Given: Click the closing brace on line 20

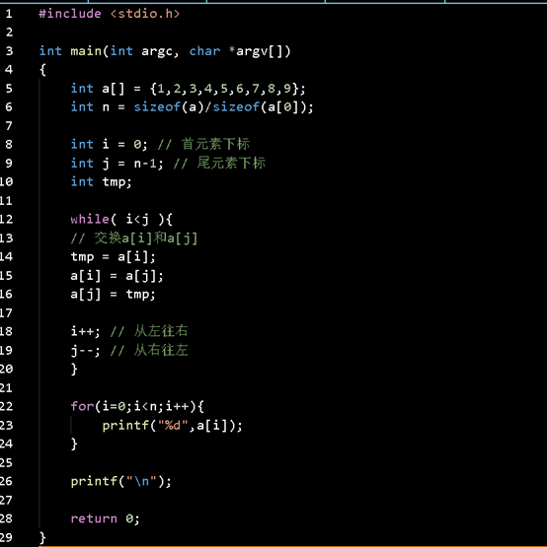Looking at the screenshot, I should [74, 369].
